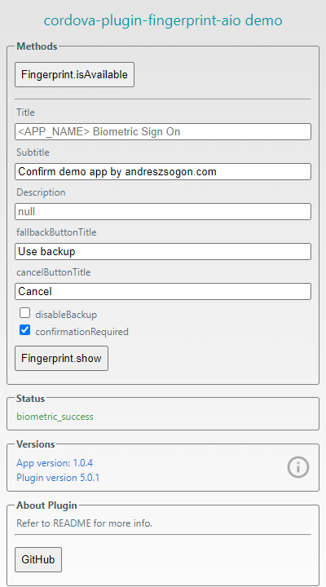Uncheck the confirmationRequired checkbox
Image resolution: width=326 pixels, height=587 pixels.
pyautogui.click(x=24, y=330)
